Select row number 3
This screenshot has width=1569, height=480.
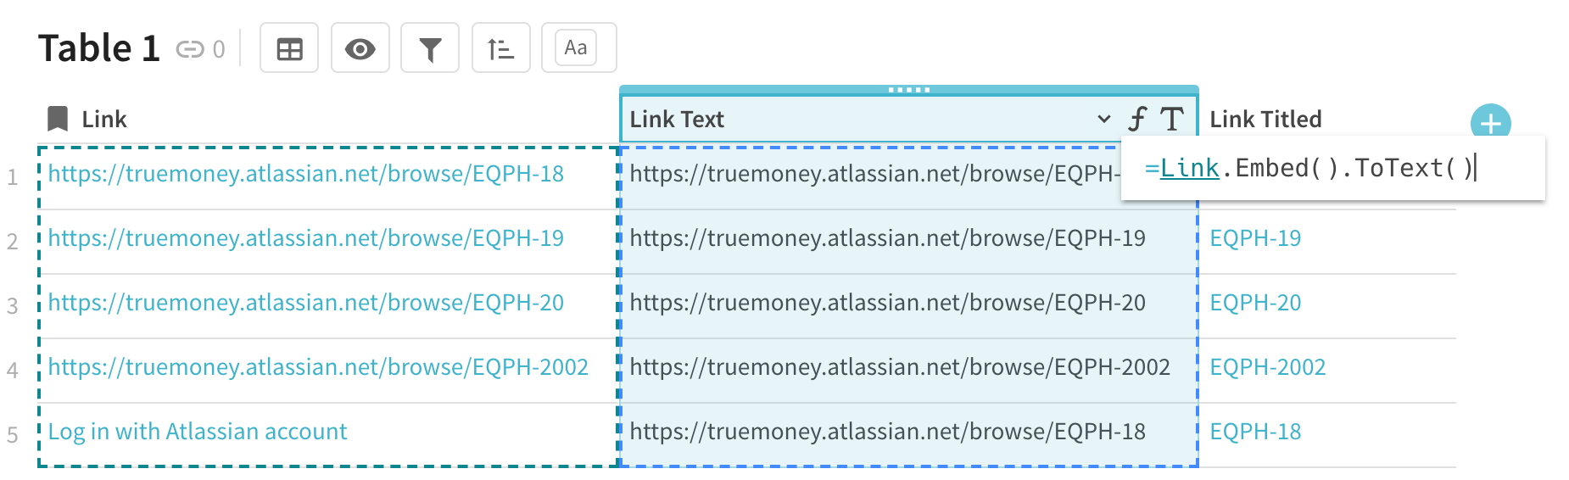pyautogui.click(x=13, y=306)
